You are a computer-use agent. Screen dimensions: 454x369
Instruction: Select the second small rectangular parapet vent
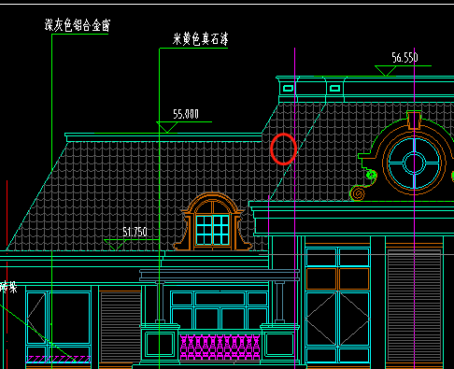click(334, 89)
